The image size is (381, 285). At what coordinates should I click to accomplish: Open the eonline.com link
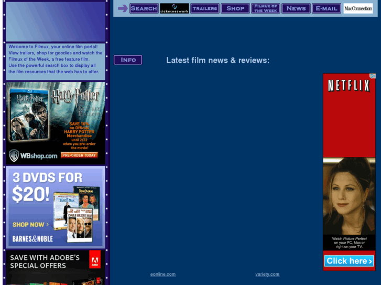coord(163,274)
